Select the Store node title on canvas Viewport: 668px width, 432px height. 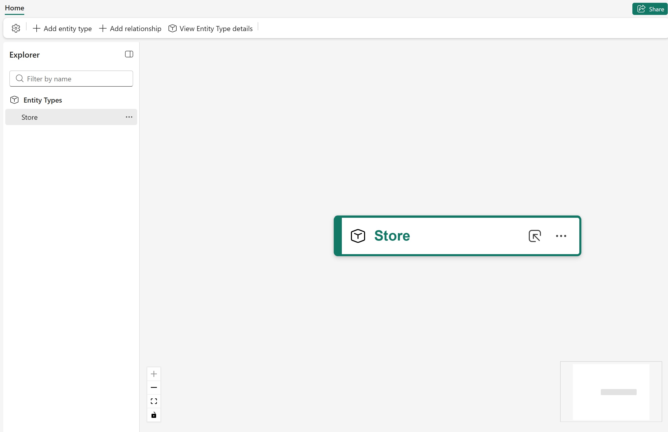pyautogui.click(x=392, y=236)
